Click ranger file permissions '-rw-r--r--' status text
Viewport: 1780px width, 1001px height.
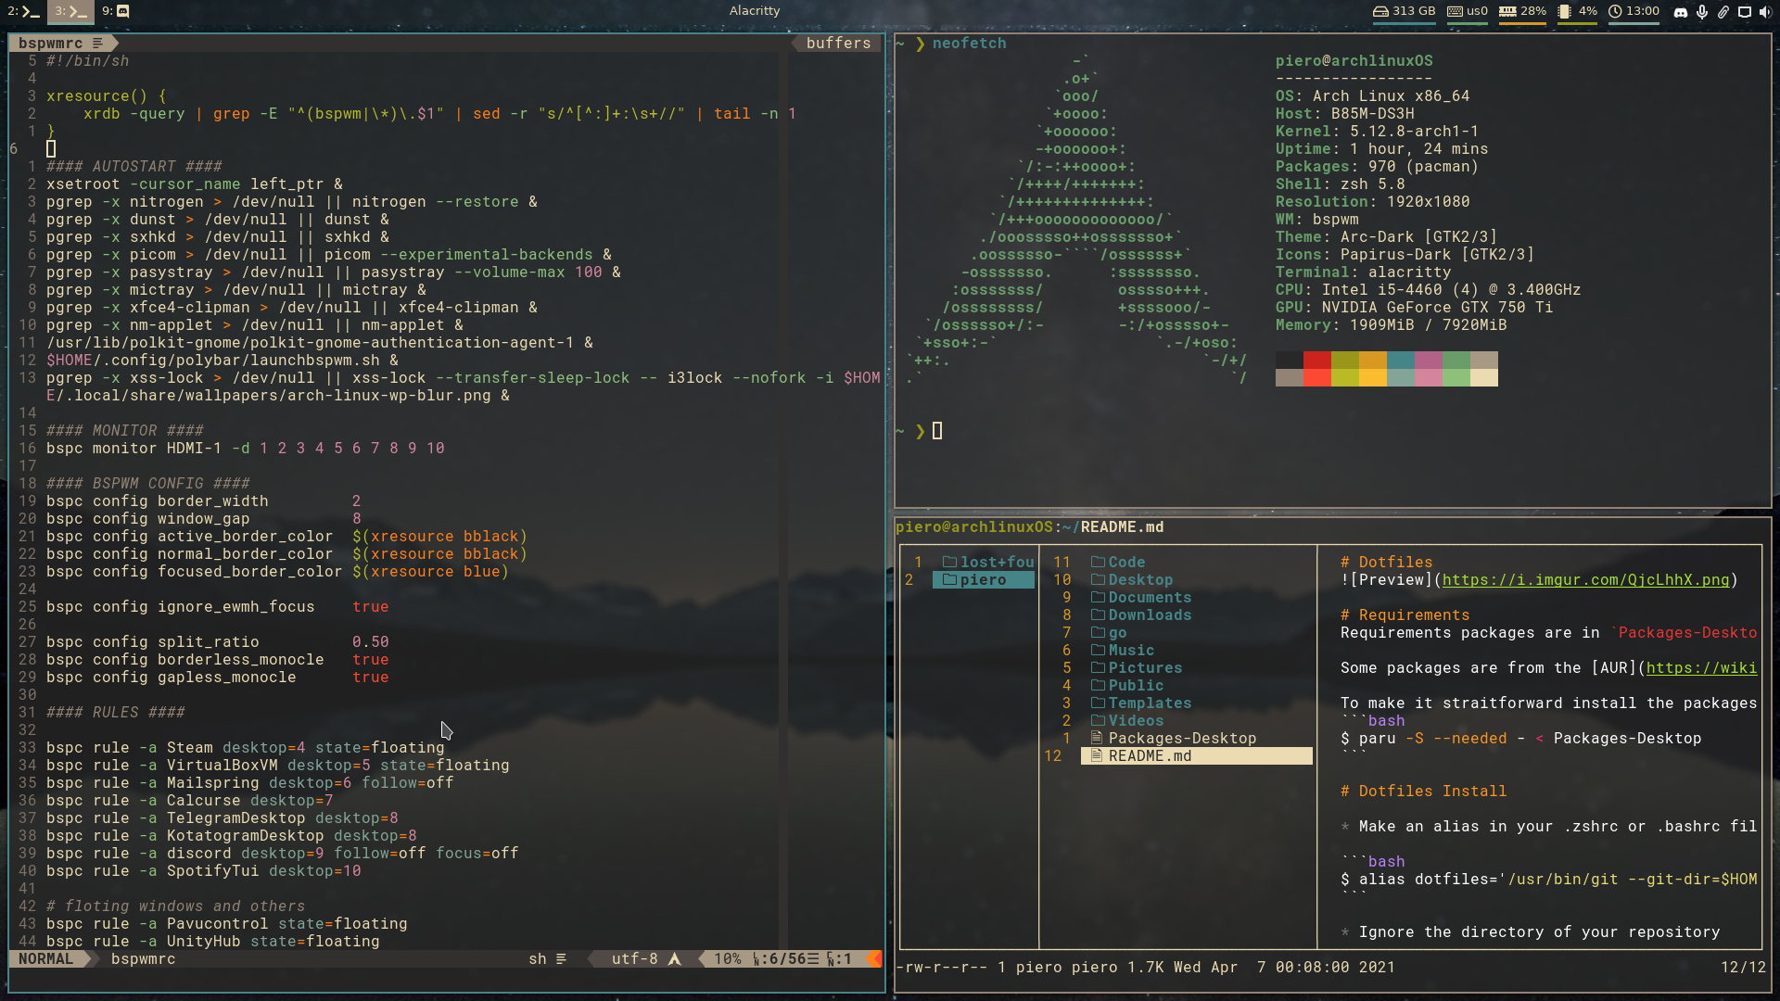[941, 967]
